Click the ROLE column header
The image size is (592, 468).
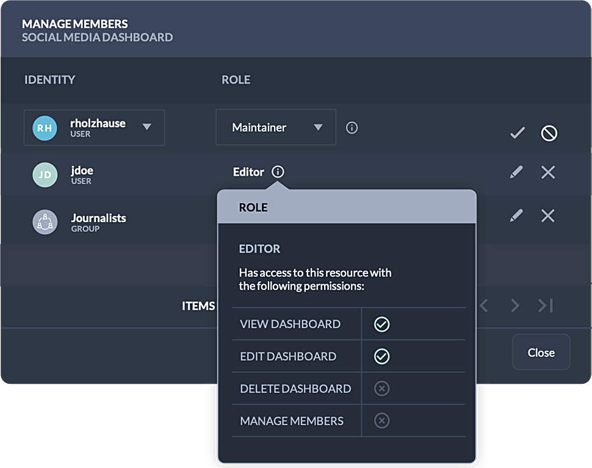click(x=236, y=80)
